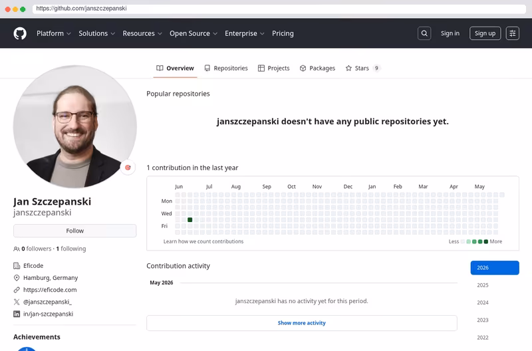
Task: Click the Hamburg, Germany location text
Action: click(x=51, y=278)
